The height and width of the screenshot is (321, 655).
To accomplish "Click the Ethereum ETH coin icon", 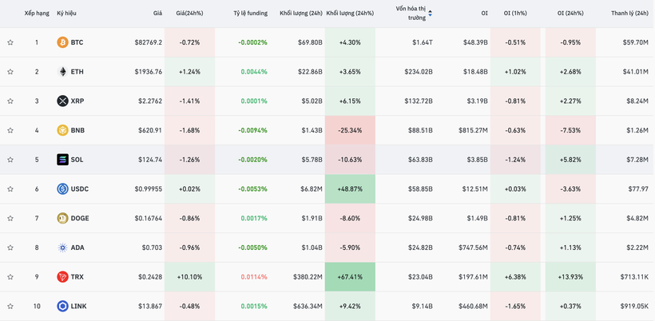I will click(62, 72).
